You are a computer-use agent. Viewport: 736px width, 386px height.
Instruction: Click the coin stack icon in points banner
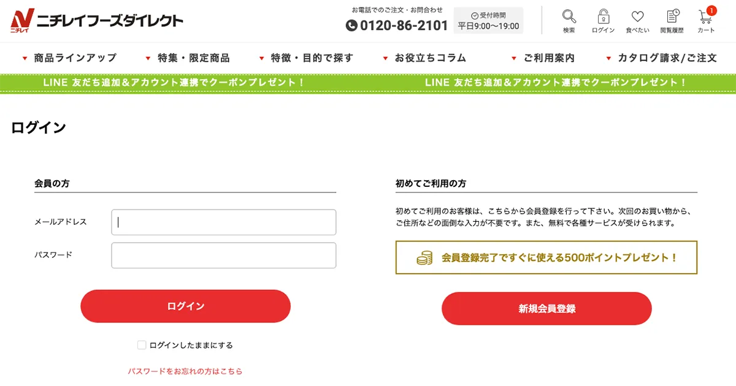click(x=424, y=257)
